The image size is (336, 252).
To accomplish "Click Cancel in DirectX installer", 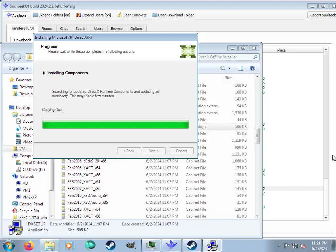I will [181, 151].
